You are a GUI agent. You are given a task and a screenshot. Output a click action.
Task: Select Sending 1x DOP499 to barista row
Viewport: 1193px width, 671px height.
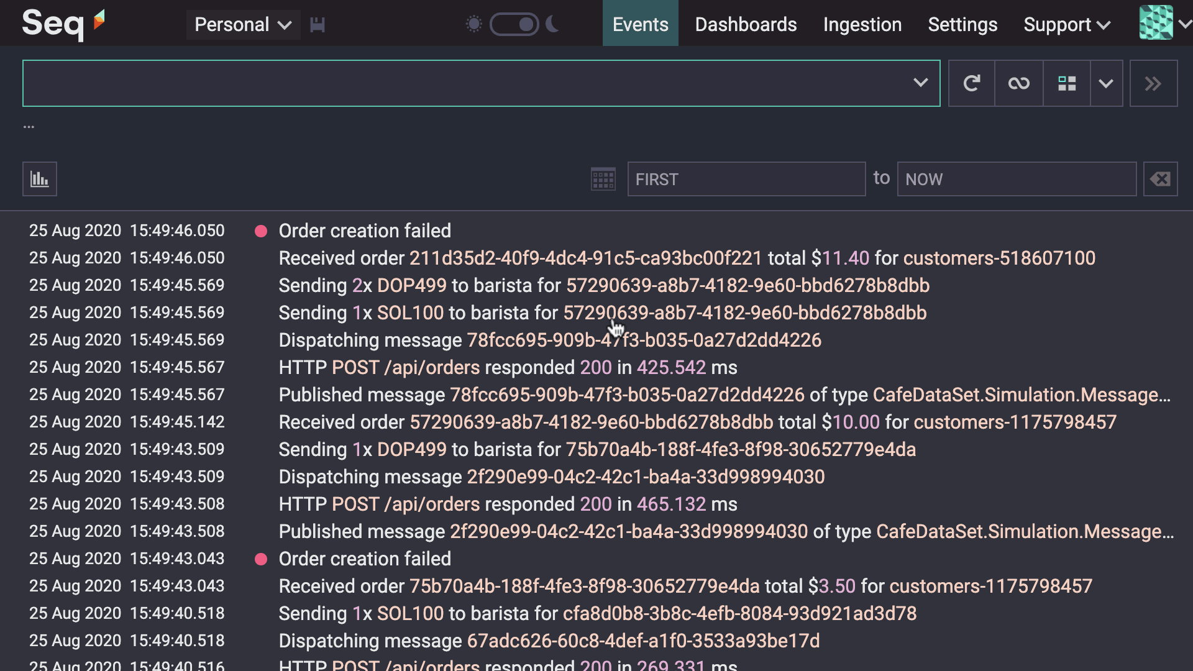[x=597, y=449]
